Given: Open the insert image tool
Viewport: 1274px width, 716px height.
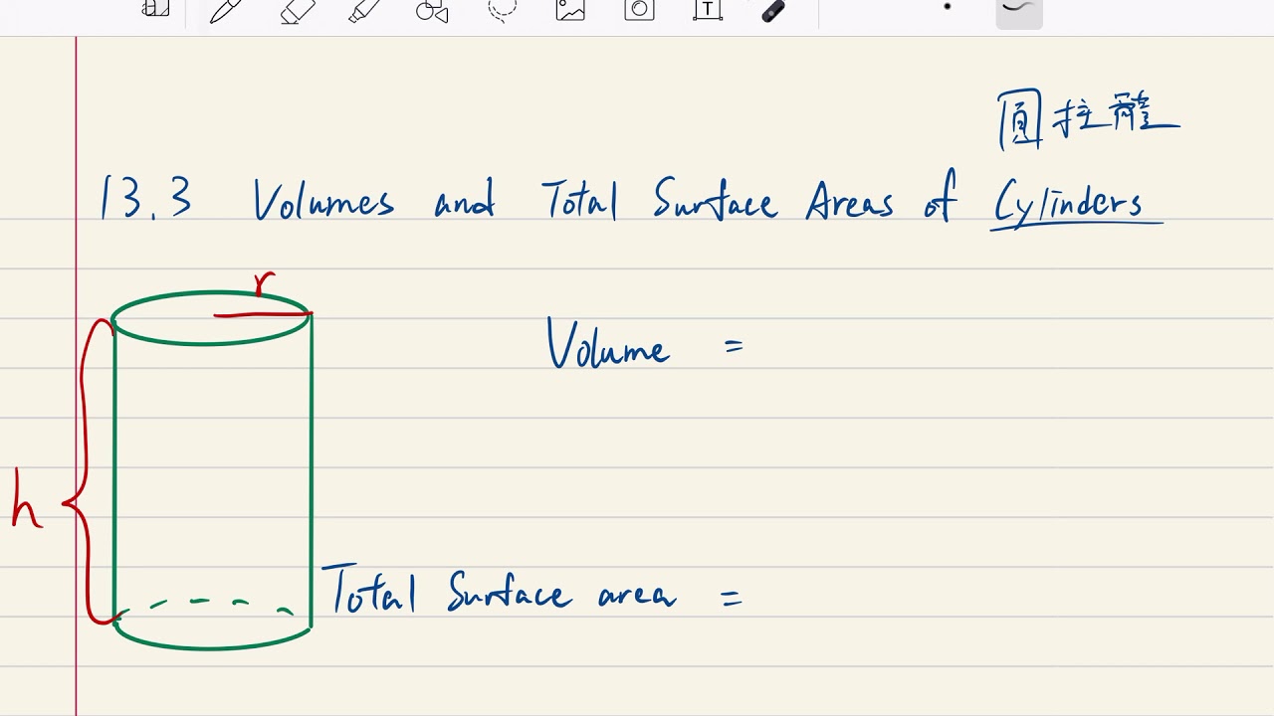Looking at the screenshot, I should click(x=570, y=10).
